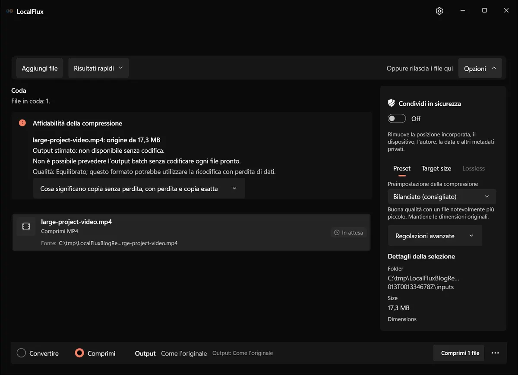Switch to the Preset tab

402,169
